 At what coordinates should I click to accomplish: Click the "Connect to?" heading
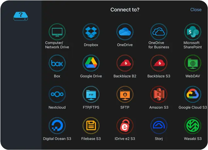(x=125, y=9)
